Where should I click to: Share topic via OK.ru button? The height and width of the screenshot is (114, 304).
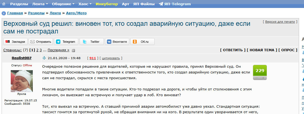point(142,41)
